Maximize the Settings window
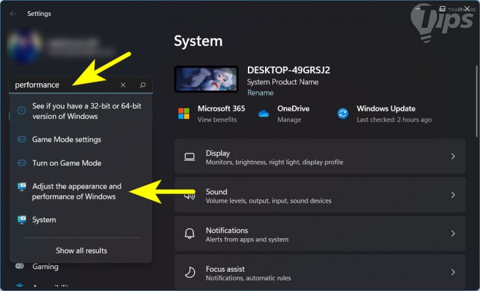Viewport: 480px width, 291px height. click(442, 9)
